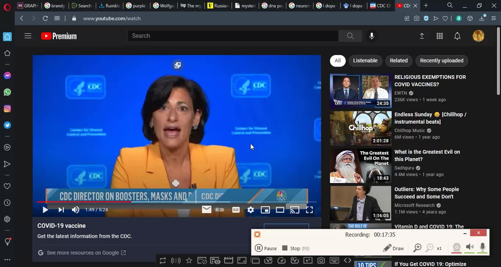Zoom in with the recorder magnifier
This screenshot has height=267, width=501.
pyautogui.click(x=417, y=248)
